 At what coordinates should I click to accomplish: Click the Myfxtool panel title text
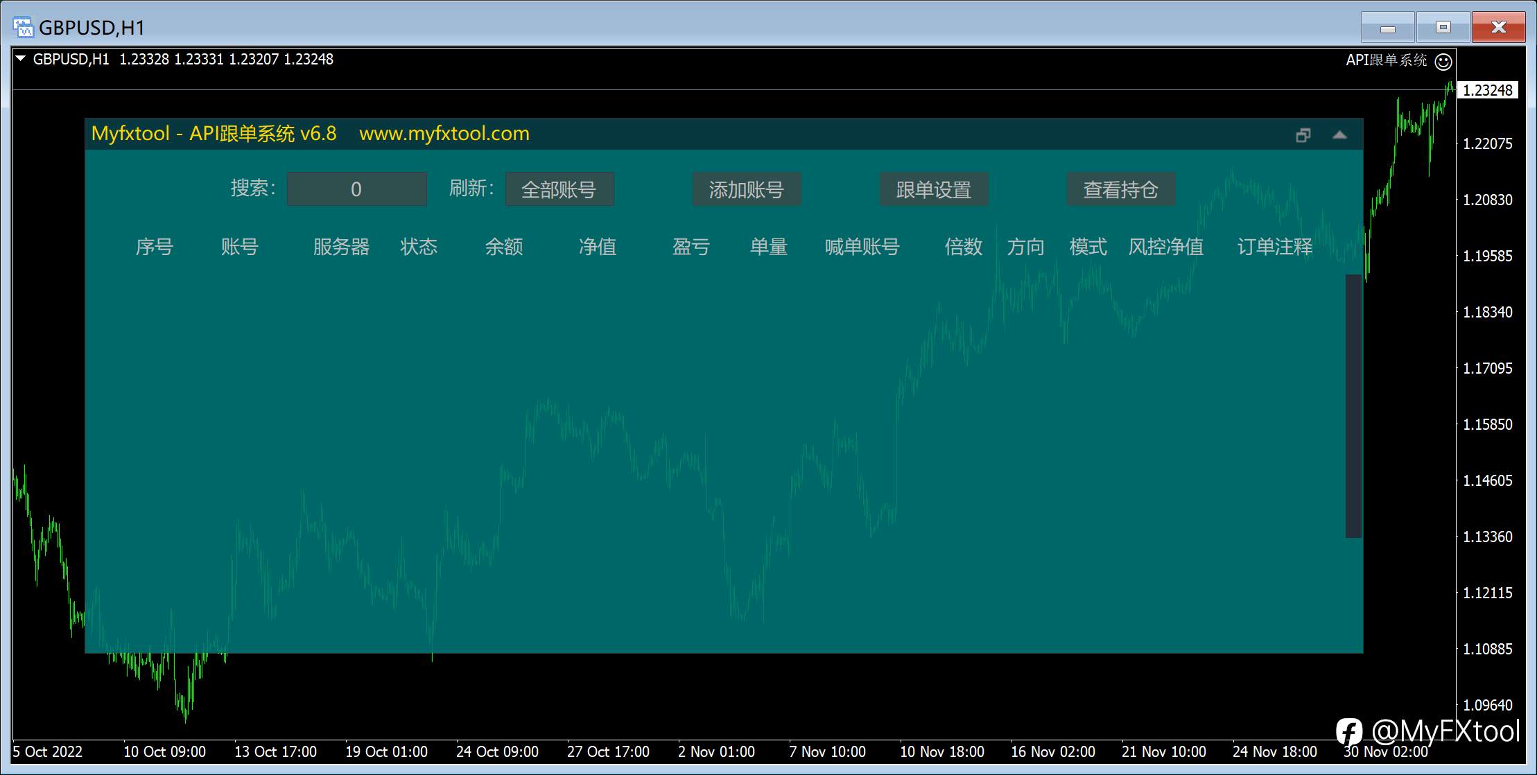click(214, 134)
